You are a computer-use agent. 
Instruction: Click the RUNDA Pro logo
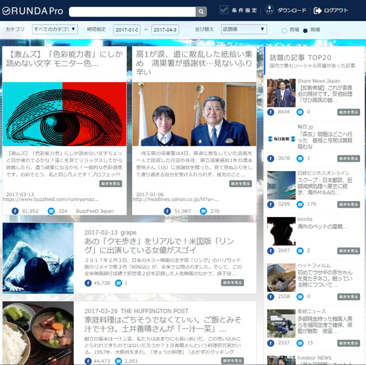(32, 11)
